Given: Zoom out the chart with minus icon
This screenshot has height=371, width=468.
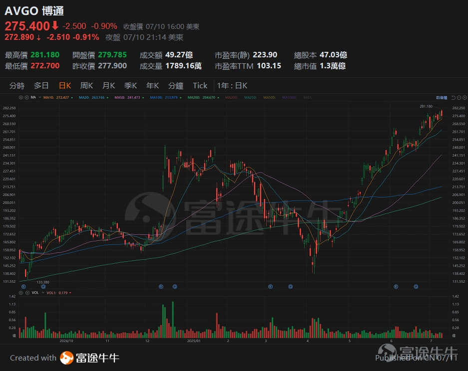Looking at the screenshot, I should (459, 98).
